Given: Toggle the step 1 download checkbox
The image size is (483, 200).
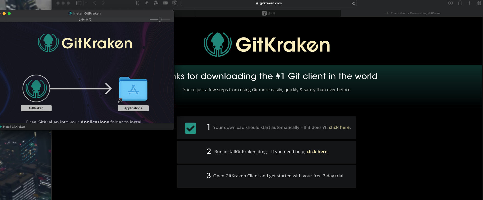Looking at the screenshot, I should (191, 128).
